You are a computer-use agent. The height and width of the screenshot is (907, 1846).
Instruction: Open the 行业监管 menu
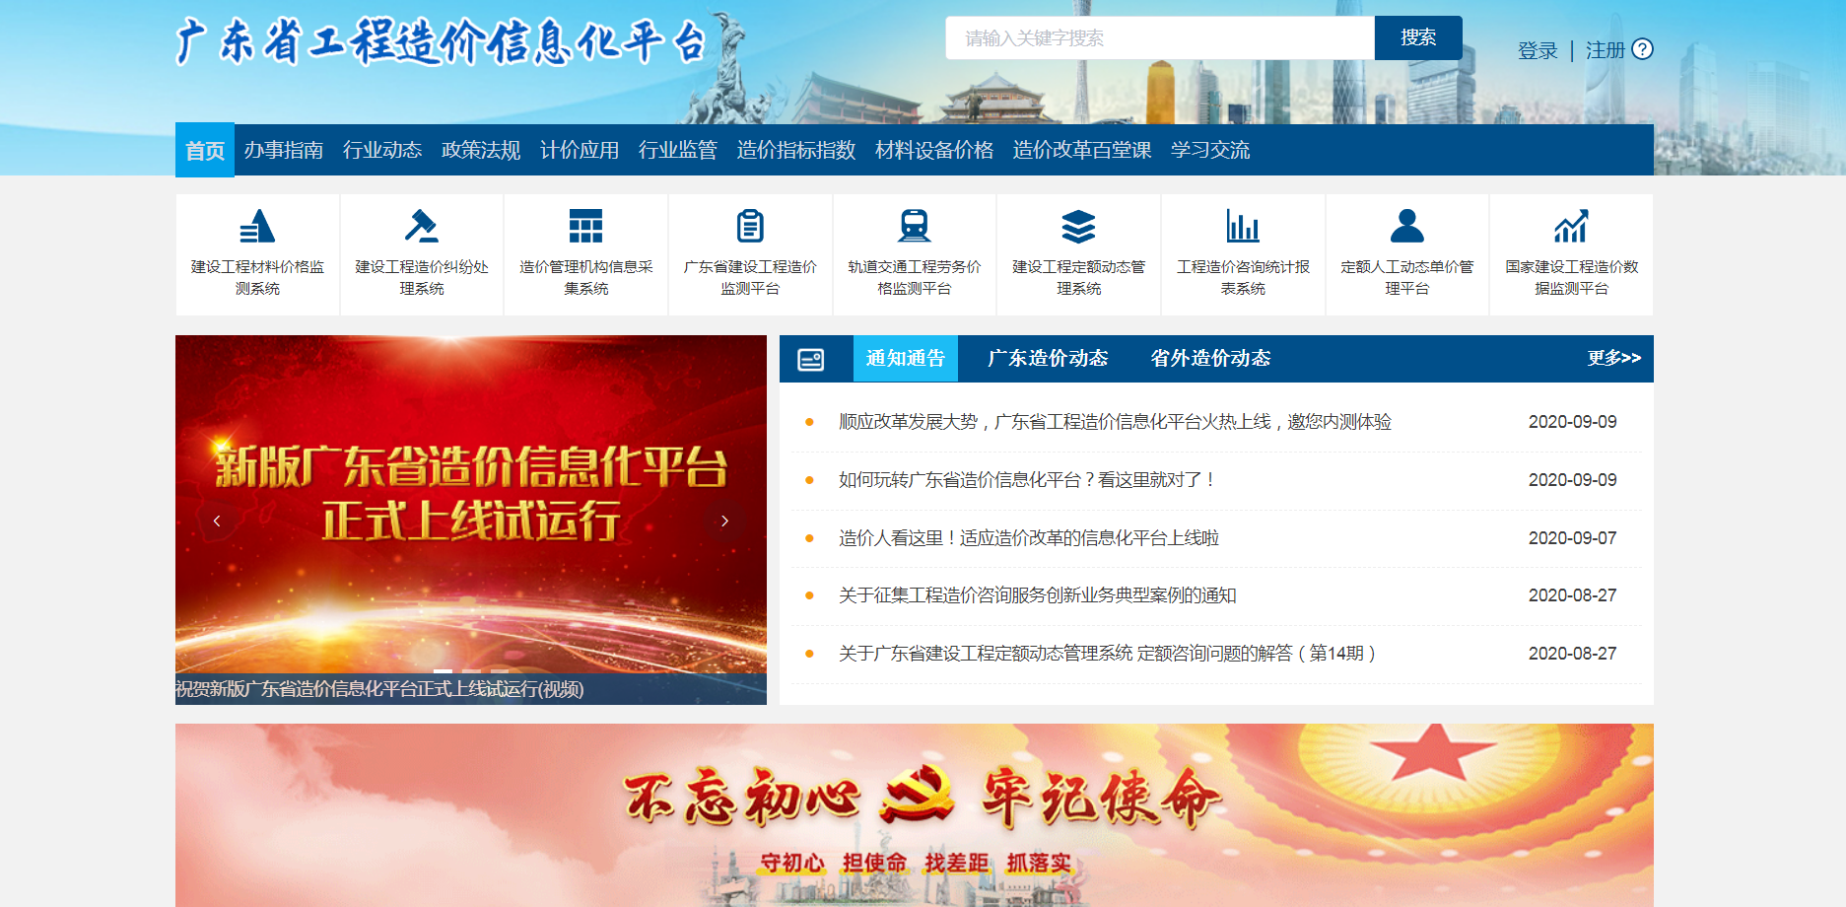[678, 150]
